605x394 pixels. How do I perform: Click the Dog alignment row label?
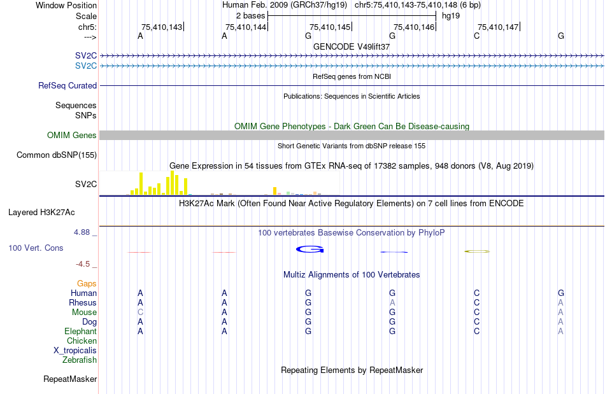pos(89,322)
